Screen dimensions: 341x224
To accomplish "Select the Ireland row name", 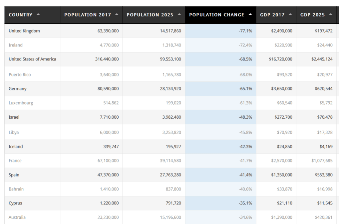I will point(16,45).
